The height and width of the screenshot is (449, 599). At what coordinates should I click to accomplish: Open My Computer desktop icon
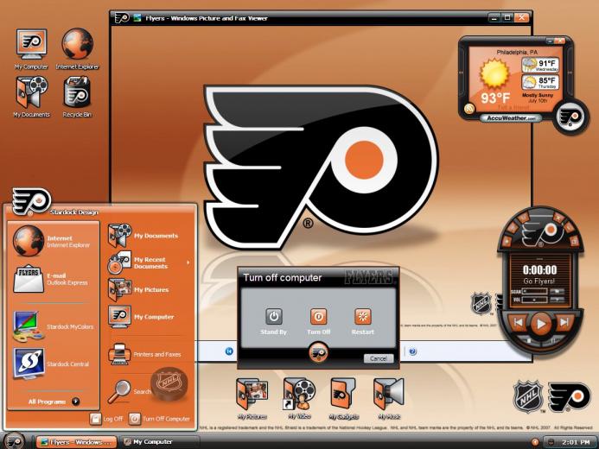coord(31,49)
